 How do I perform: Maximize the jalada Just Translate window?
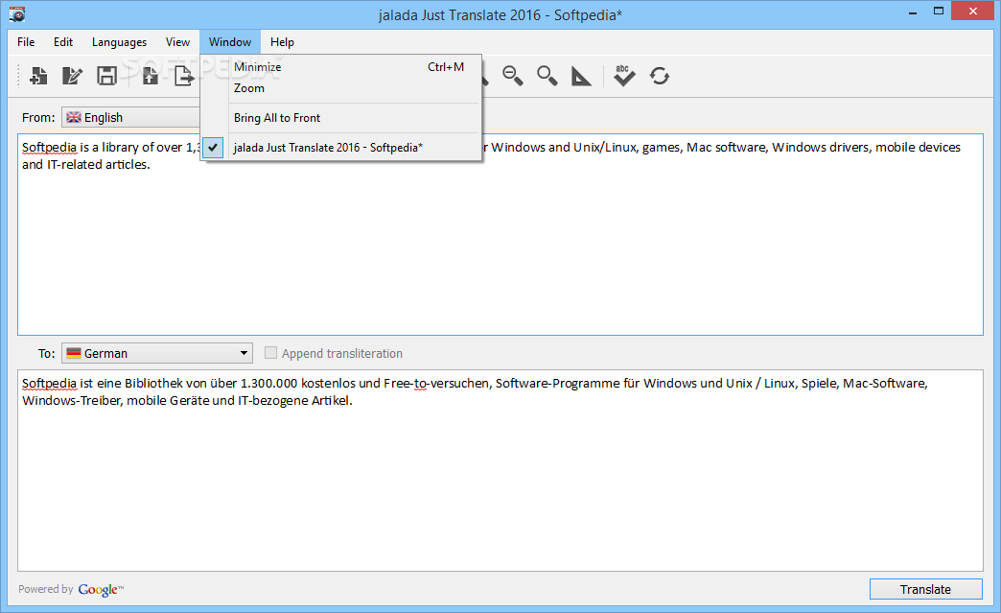pos(939,11)
